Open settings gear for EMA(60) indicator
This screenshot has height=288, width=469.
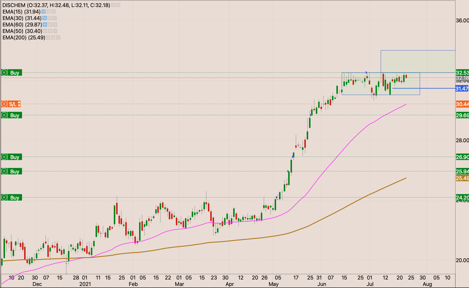50,25
